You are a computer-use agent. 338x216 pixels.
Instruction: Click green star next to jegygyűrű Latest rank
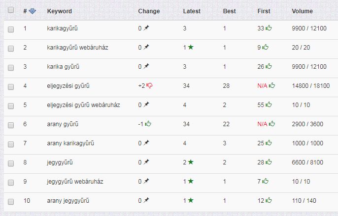click(191, 162)
